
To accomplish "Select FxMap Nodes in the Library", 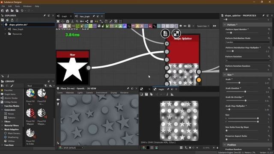I will click(11, 102).
